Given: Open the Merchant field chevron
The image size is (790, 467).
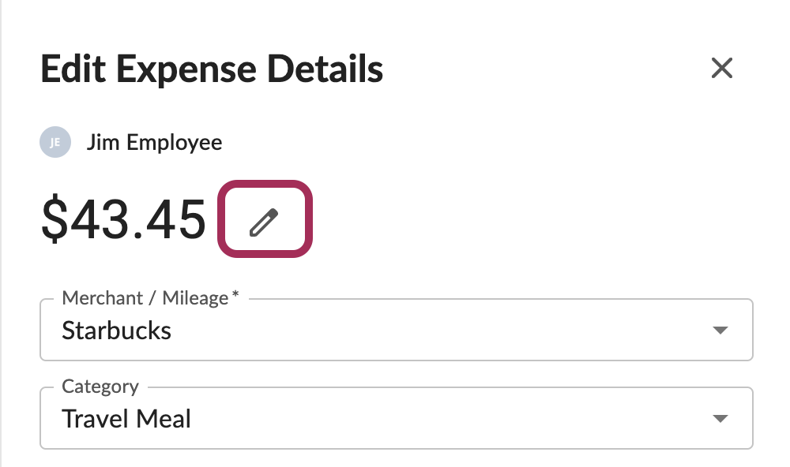Looking at the screenshot, I should [720, 330].
